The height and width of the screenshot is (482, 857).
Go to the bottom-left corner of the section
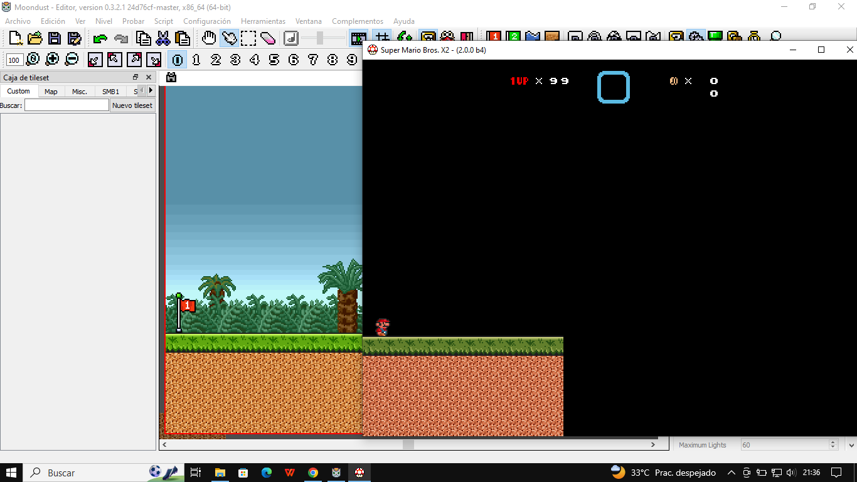[x=95, y=60]
